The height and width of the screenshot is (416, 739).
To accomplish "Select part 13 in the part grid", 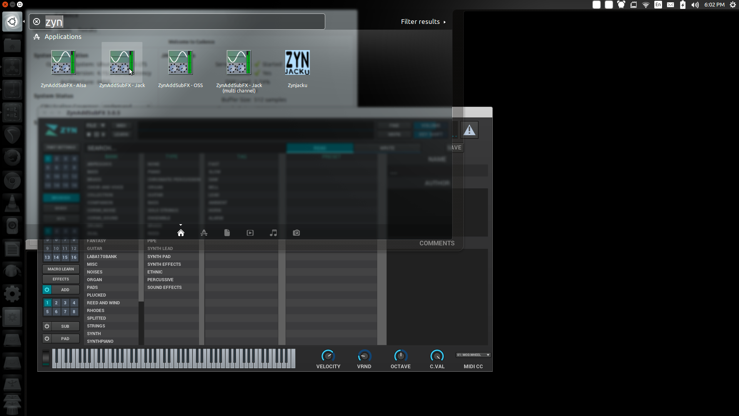I will pos(47,257).
